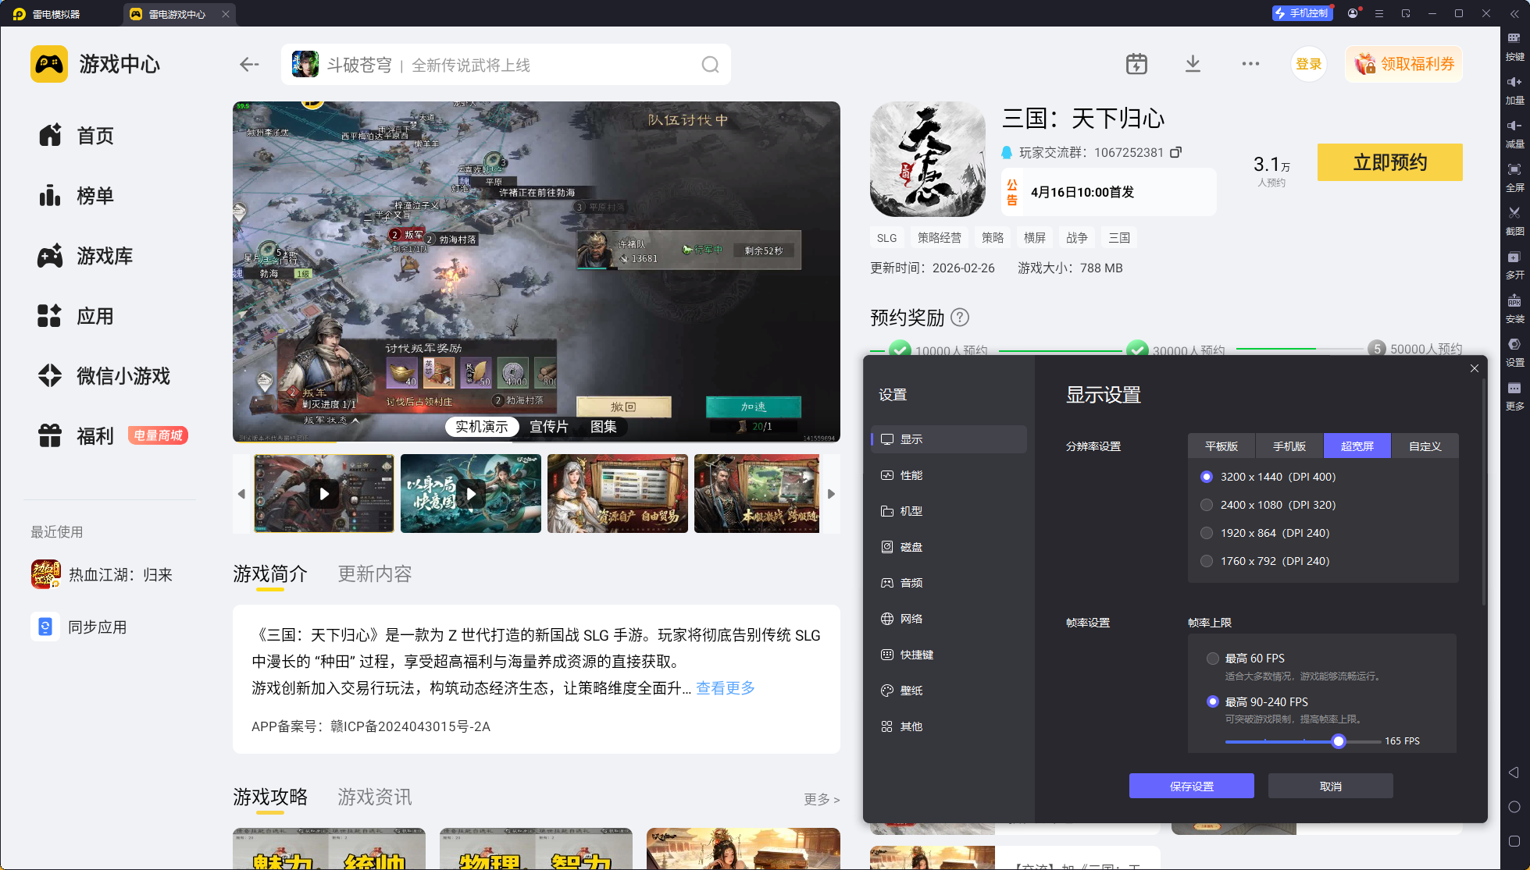This screenshot has height=870, width=1530.
Task: Toggle 全屏 fullscreen in the right toolbar
Action: tap(1514, 177)
